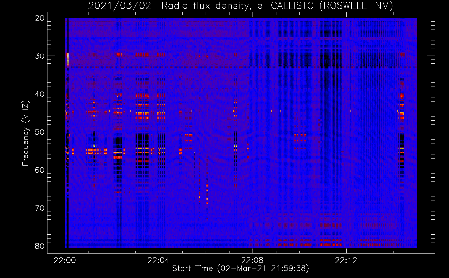Click the 22:08 time tick label
Screen dimensions: 449x278
point(253,260)
